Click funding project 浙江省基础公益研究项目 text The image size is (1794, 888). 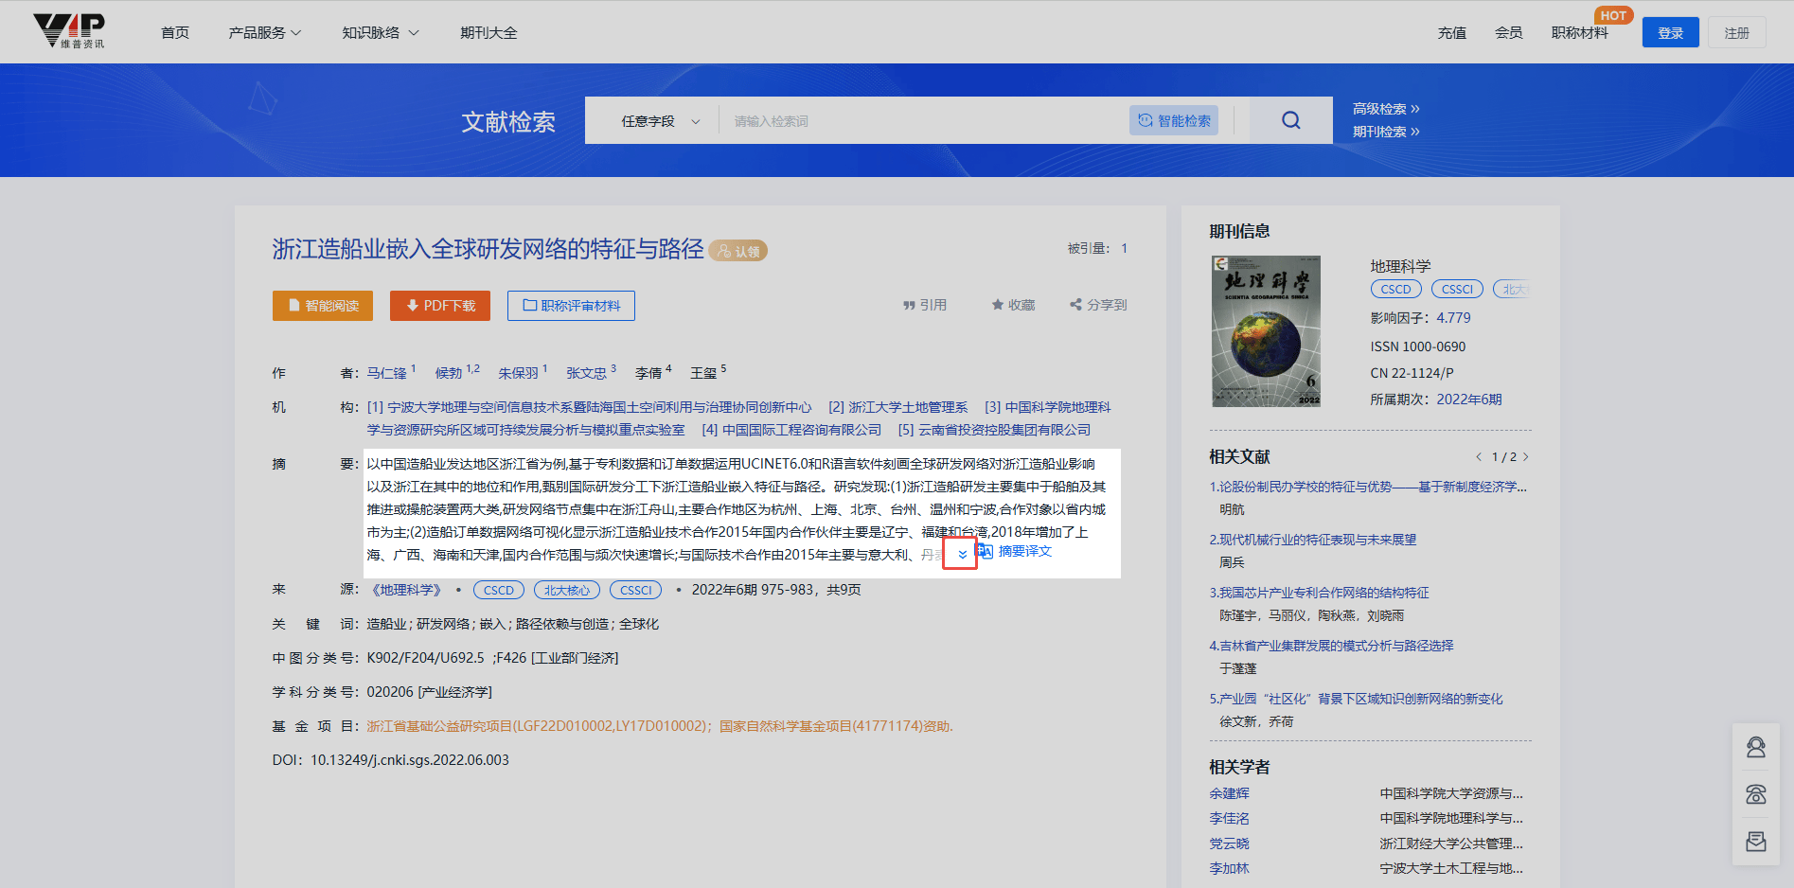(x=539, y=726)
